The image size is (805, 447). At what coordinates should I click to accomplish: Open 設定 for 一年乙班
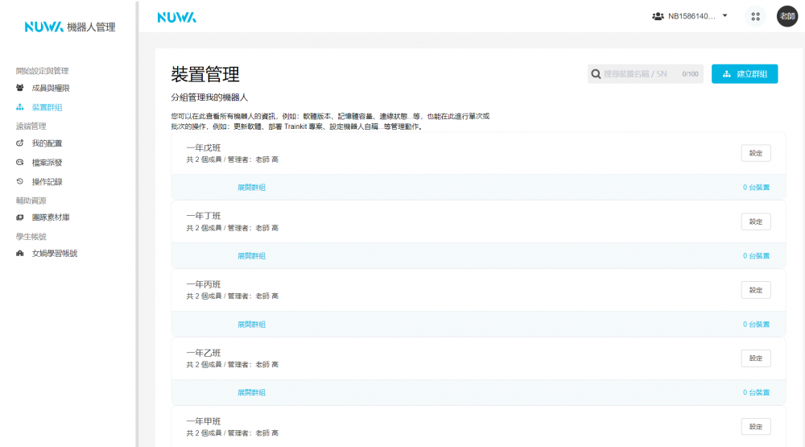tap(755, 358)
